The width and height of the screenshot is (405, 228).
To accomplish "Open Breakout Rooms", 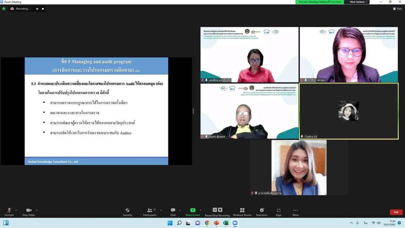I will [242, 212].
